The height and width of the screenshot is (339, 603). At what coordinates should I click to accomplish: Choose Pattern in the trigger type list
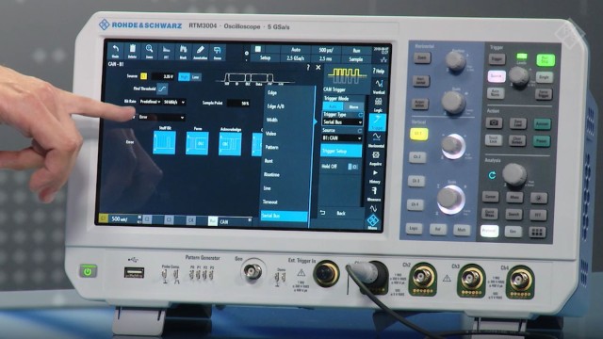272,147
